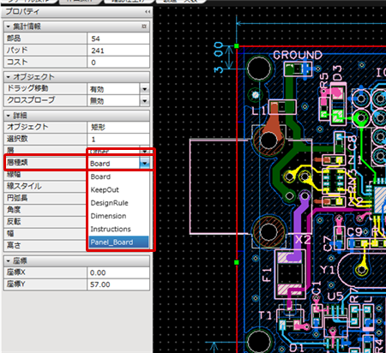The height and width of the screenshot is (353, 386).
Task: Click the L1 designator on the board
Action: (259, 111)
